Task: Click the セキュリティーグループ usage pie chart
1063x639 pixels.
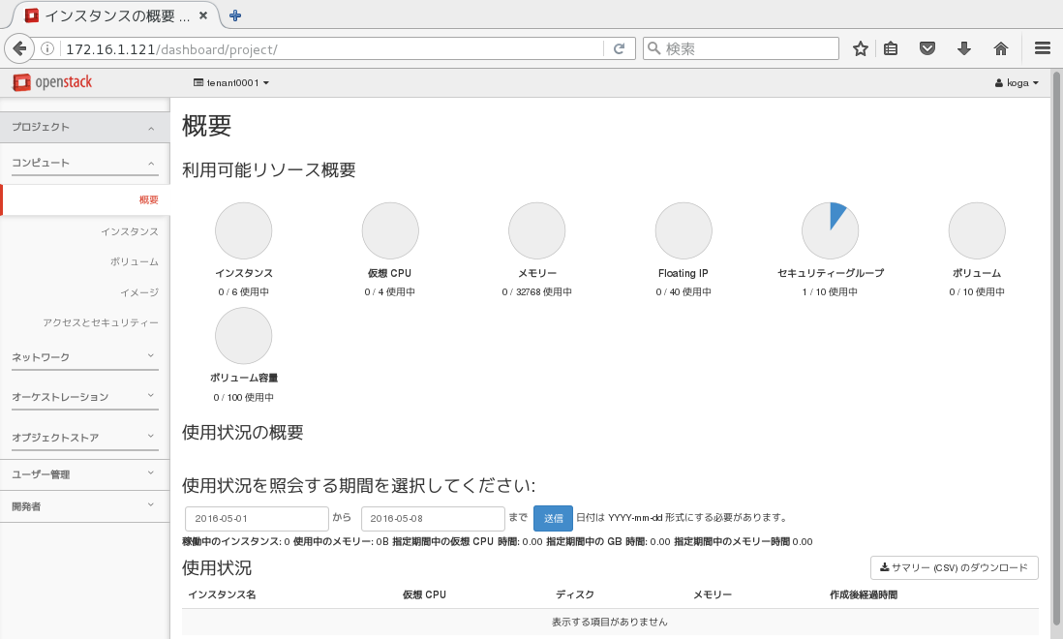Action: (x=830, y=231)
